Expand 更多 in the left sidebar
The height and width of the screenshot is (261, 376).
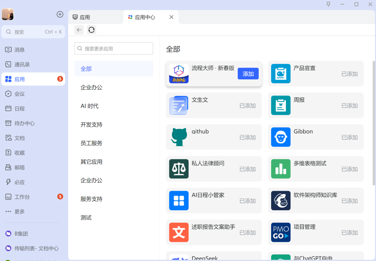(x=33, y=211)
